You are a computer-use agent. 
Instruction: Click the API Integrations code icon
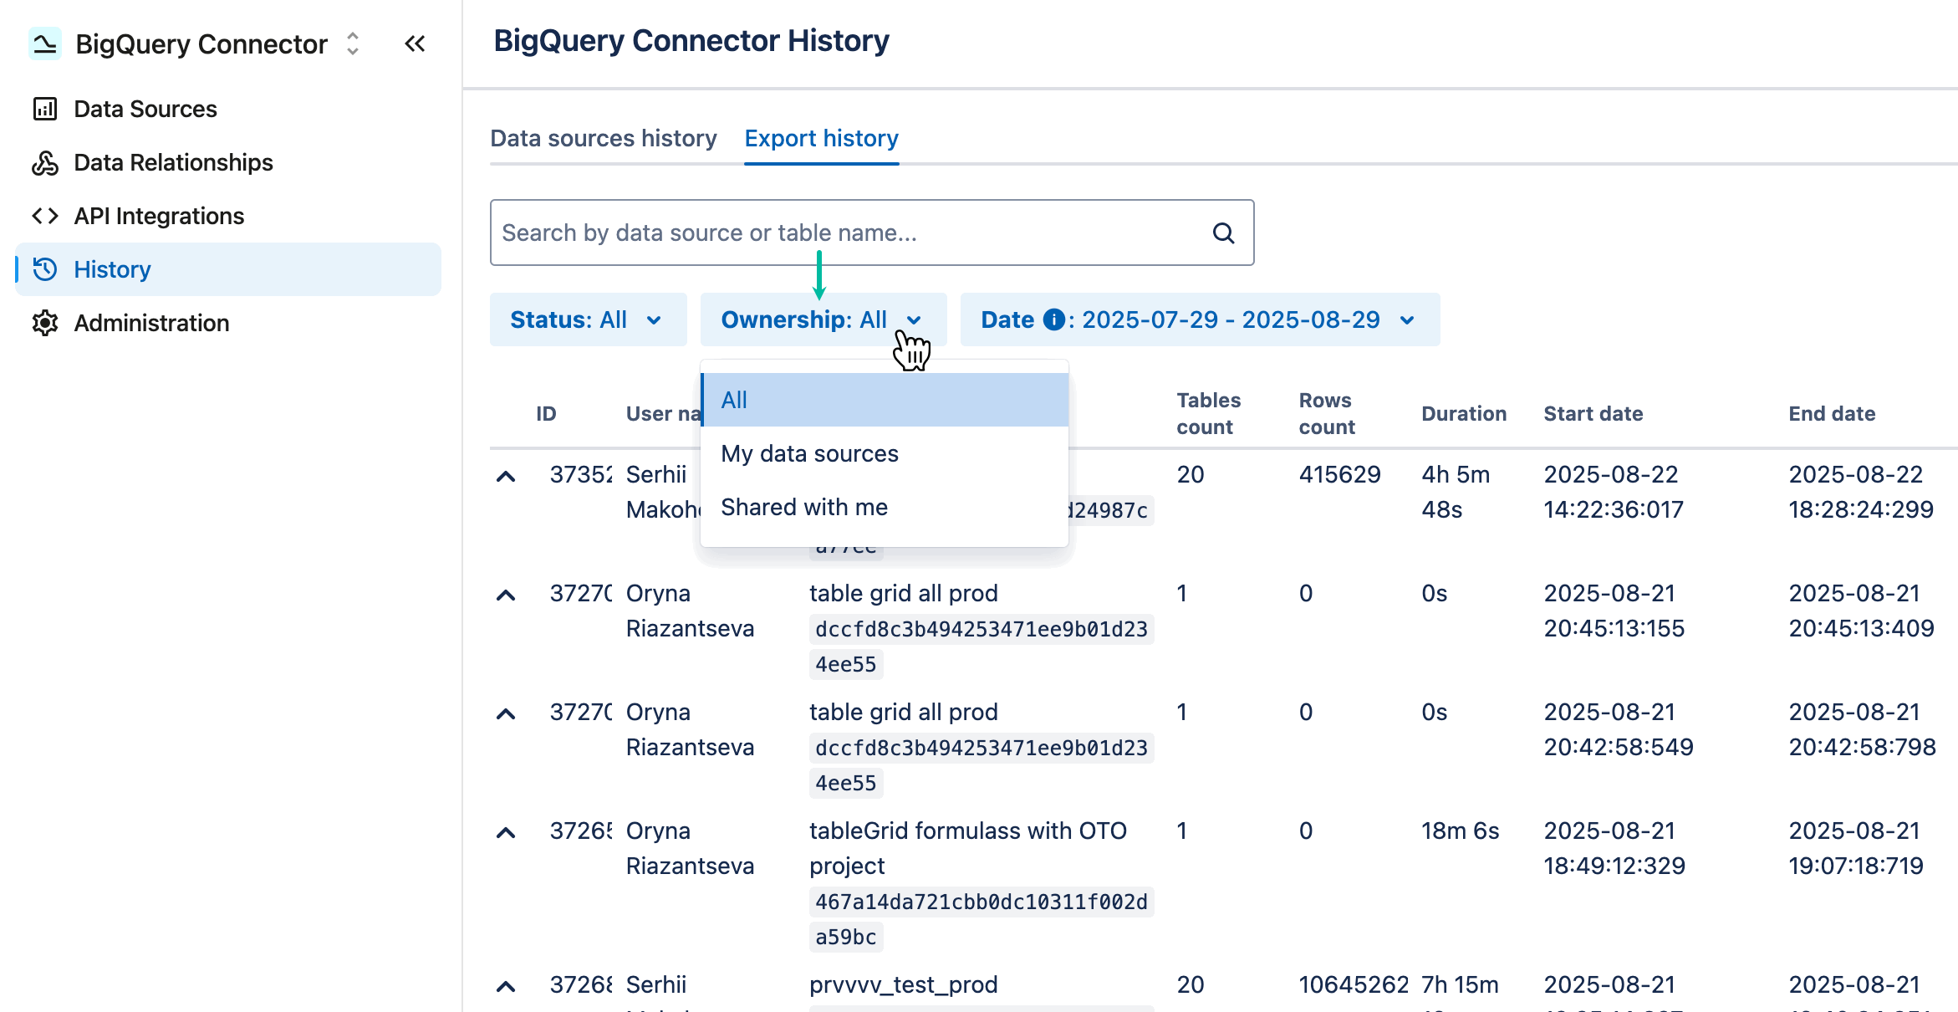(x=45, y=216)
